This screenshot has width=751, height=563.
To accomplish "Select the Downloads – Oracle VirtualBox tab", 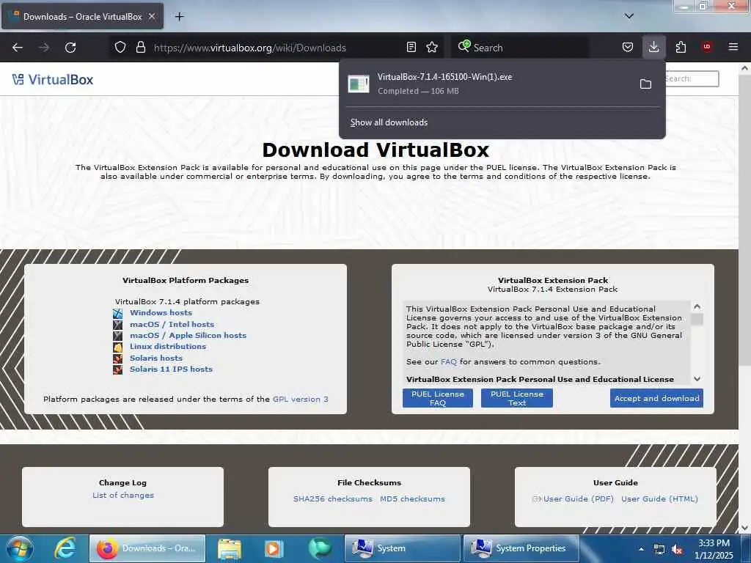I will (x=82, y=16).
